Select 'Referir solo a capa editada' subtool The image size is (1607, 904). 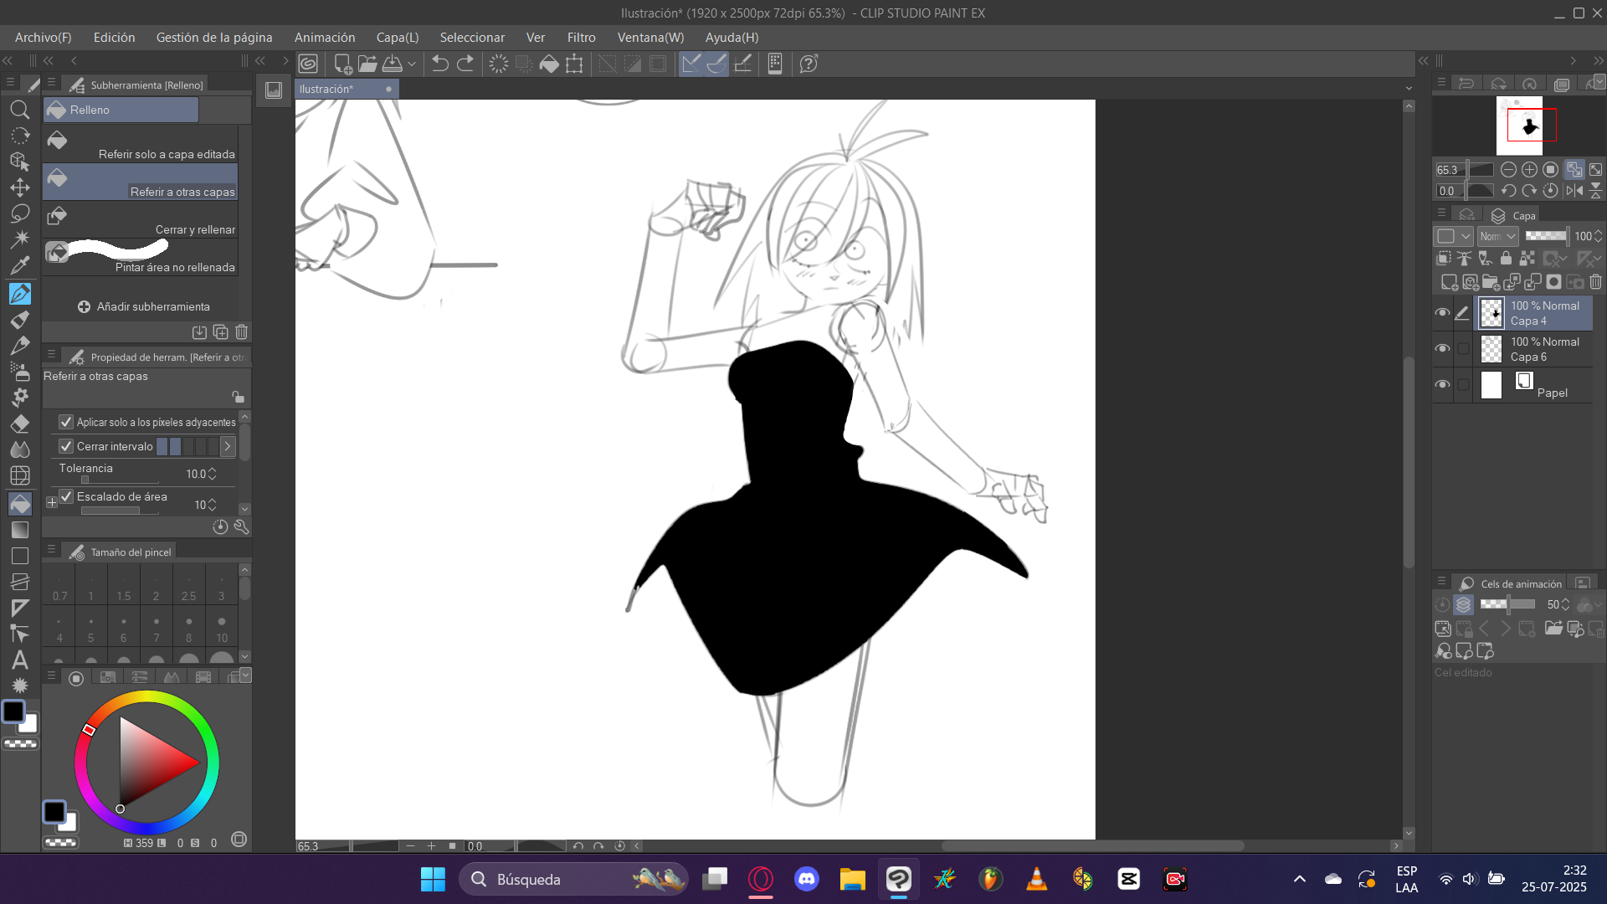(x=141, y=144)
